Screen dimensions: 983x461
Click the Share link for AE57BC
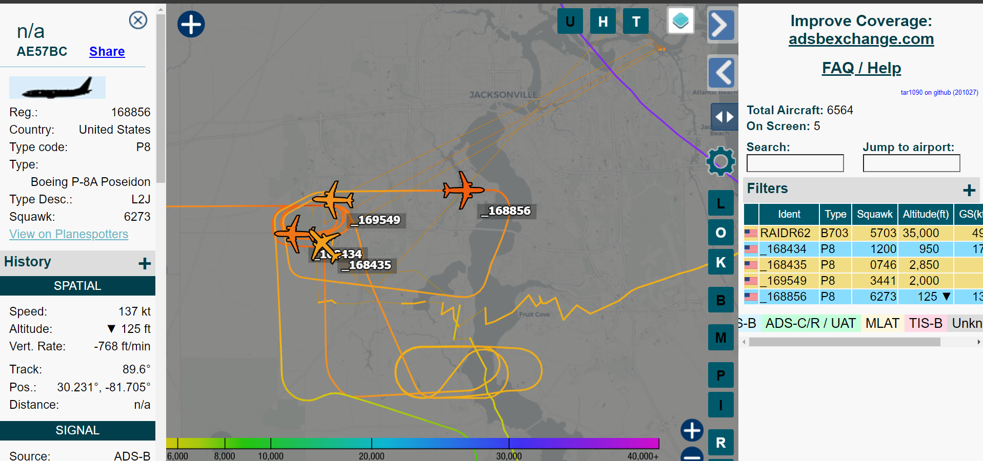click(x=107, y=51)
